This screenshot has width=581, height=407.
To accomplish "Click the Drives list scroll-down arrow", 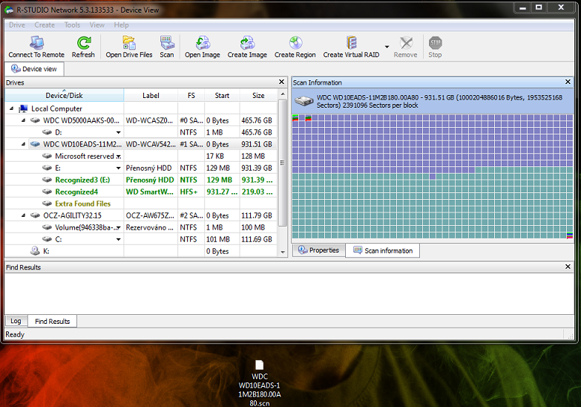I will [283, 253].
